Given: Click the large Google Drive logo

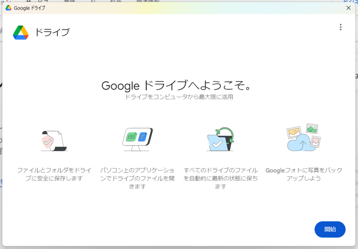Looking at the screenshot, I should tap(21, 32).
